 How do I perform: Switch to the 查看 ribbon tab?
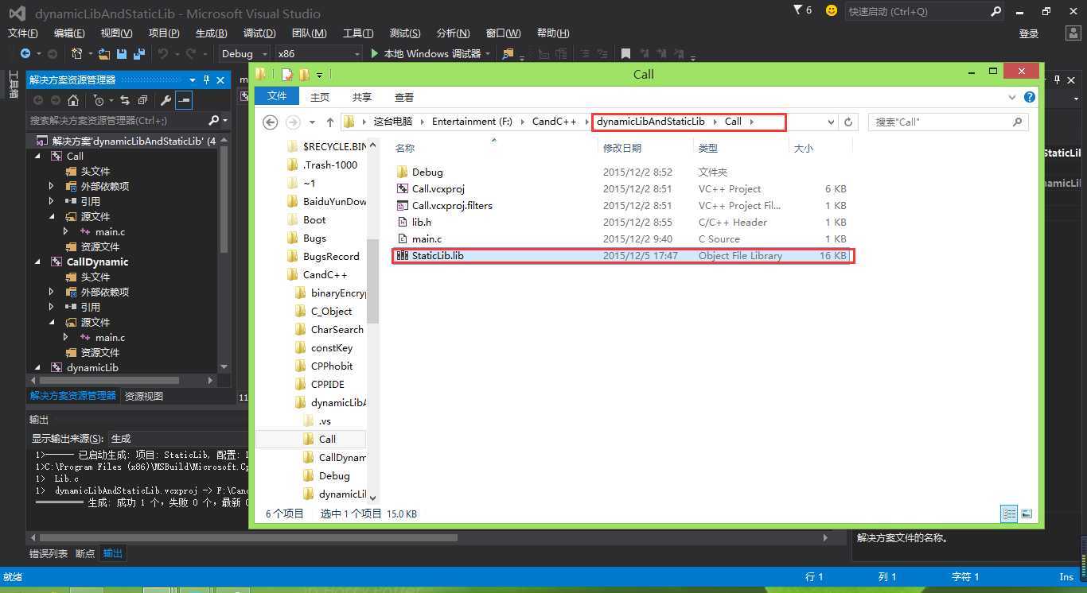tap(404, 97)
